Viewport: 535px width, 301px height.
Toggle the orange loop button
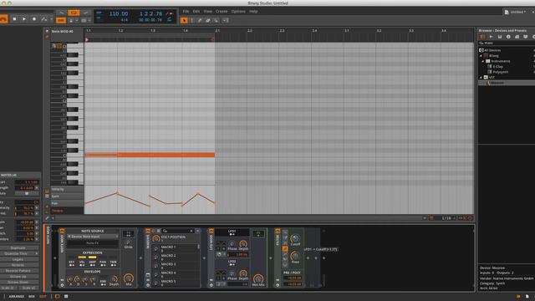(74, 13)
